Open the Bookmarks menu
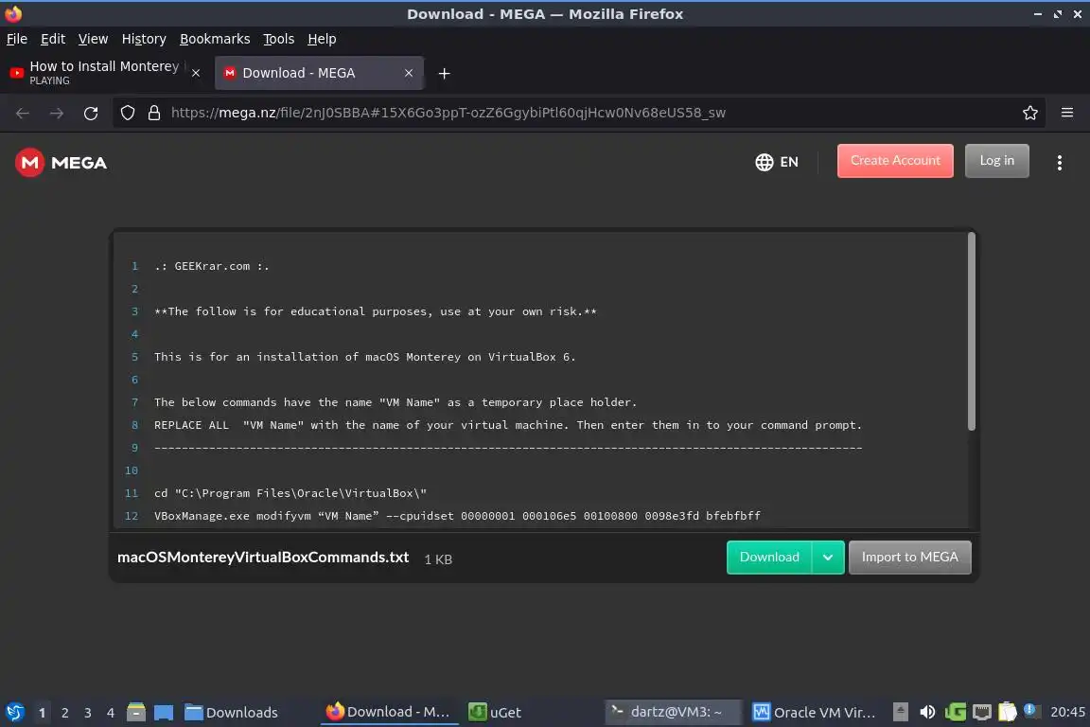 click(x=215, y=39)
